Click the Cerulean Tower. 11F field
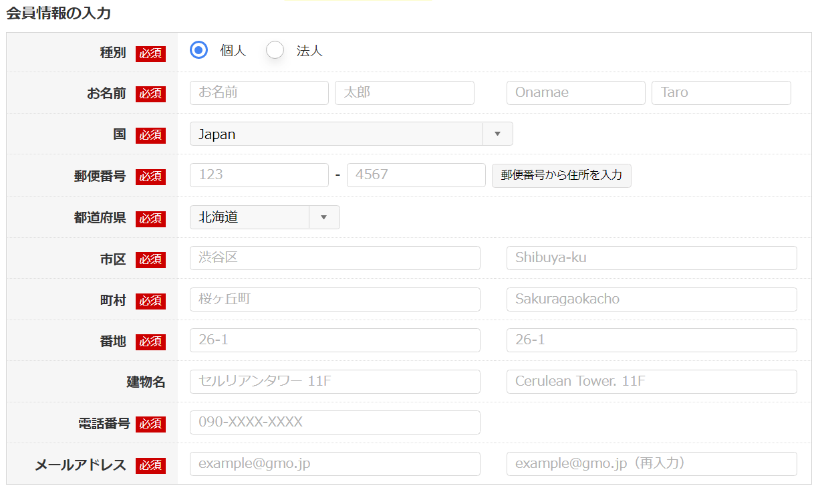820x492 pixels. click(x=652, y=382)
